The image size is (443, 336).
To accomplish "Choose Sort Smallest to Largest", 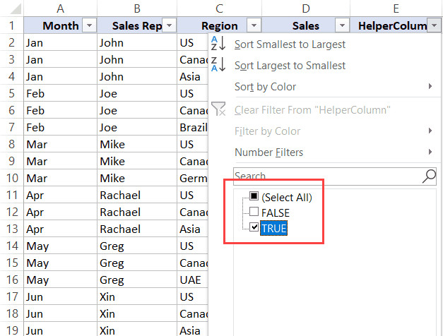I will click(290, 44).
